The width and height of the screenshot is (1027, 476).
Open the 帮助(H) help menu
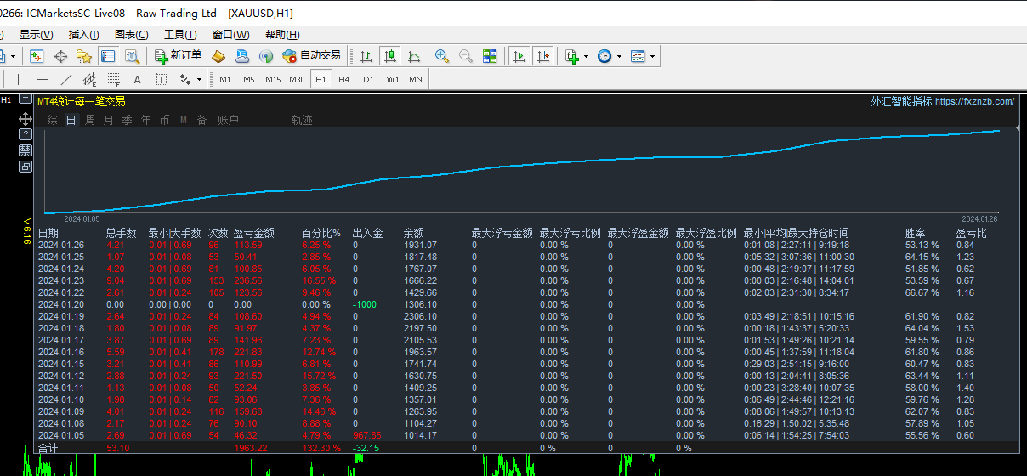[282, 35]
